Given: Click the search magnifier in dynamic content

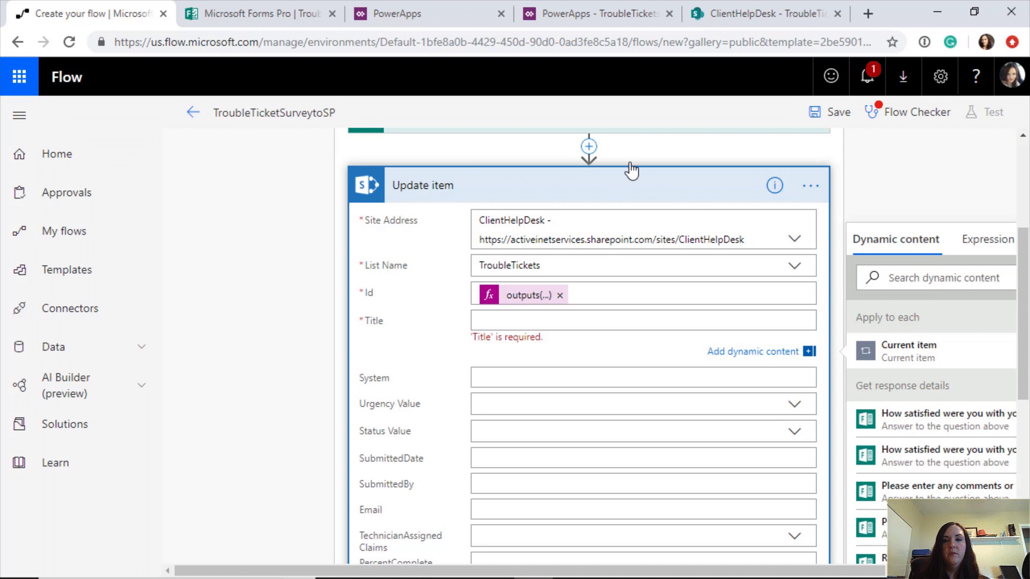Looking at the screenshot, I should coord(872,277).
